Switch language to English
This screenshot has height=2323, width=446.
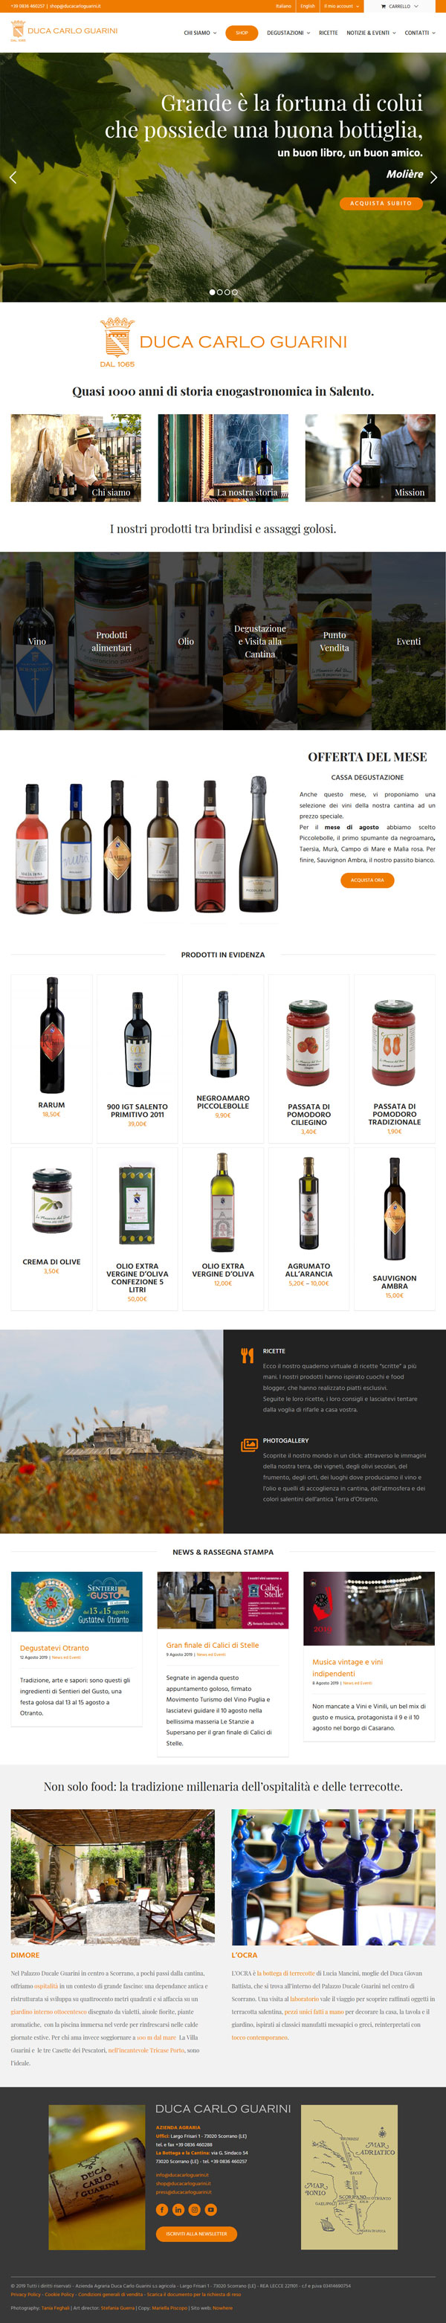click(307, 6)
